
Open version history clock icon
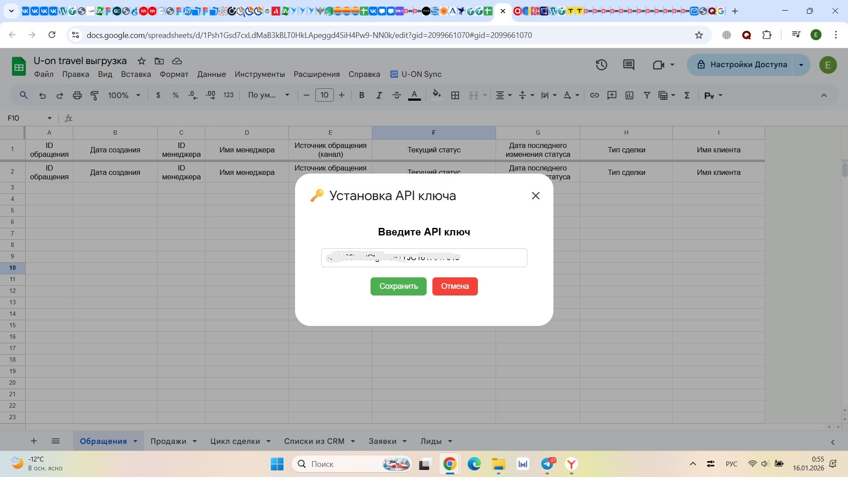[x=601, y=65]
